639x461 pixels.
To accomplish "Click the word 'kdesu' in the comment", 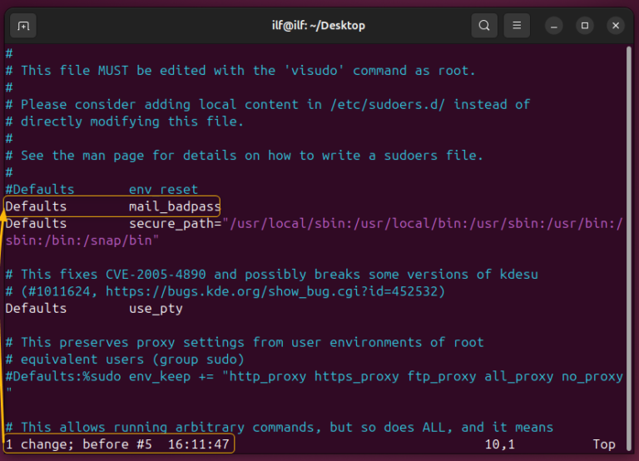I will [x=519, y=275].
